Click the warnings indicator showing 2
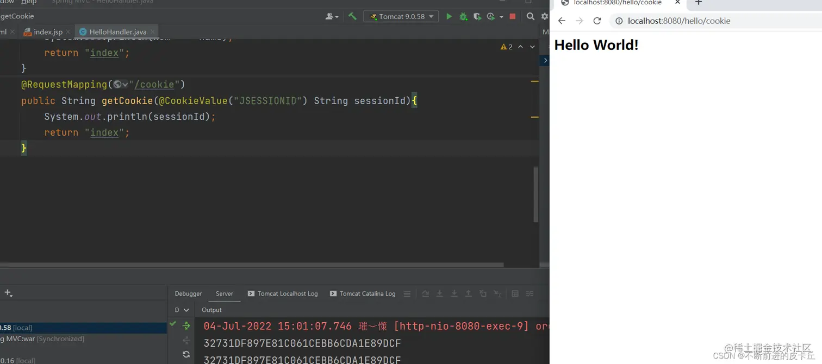822x364 pixels. pyautogui.click(x=506, y=47)
